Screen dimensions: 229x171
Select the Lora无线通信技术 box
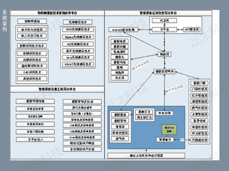pos(78,57)
